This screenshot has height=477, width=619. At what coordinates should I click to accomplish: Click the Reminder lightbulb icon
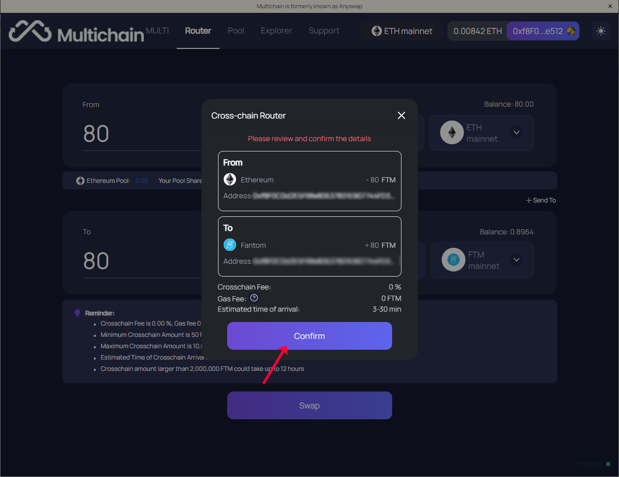pyautogui.click(x=78, y=313)
